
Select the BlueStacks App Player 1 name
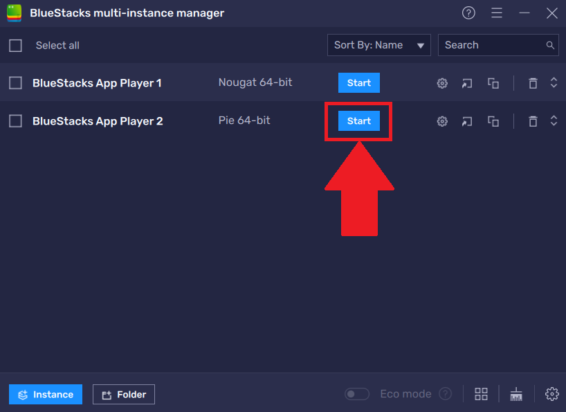[x=97, y=83]
